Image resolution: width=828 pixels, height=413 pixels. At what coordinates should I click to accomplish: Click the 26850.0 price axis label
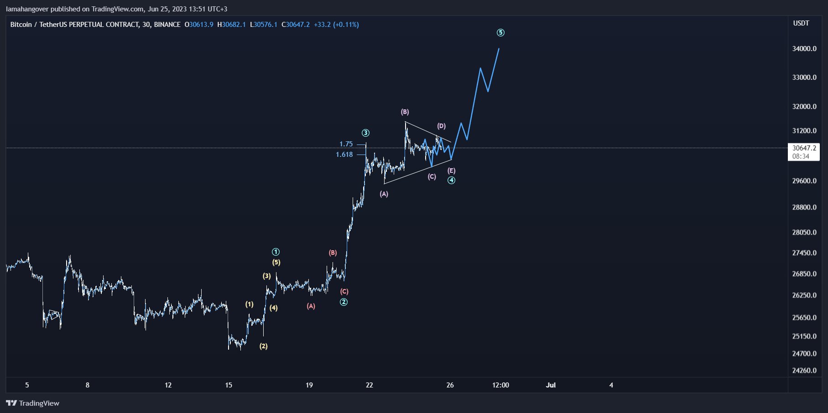[x=804, y=274]
